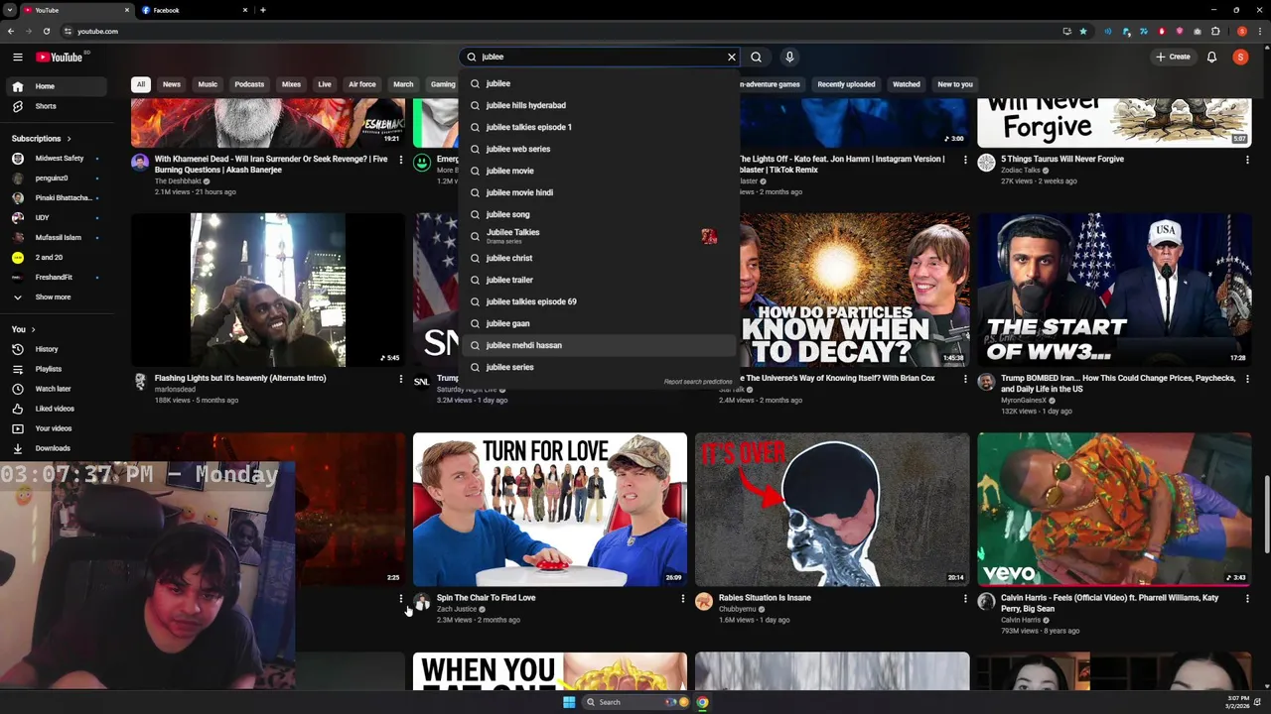Choose suggestion 'jubilee mehdi hassan'
Viewport: 1271px width, 714px height.
click(x=600, y=345)
